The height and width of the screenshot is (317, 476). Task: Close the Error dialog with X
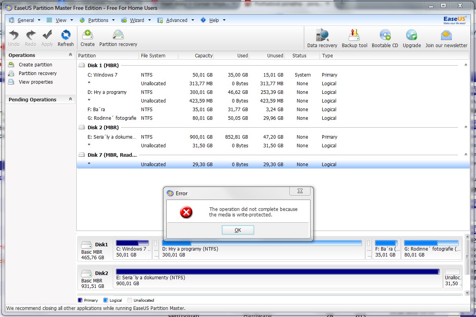point(300,192)
